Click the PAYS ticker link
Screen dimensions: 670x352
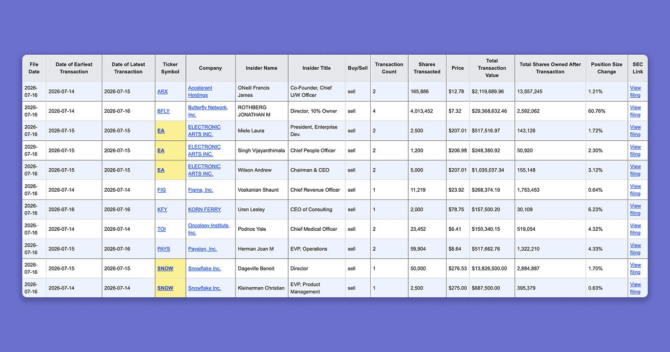point(164,249)
